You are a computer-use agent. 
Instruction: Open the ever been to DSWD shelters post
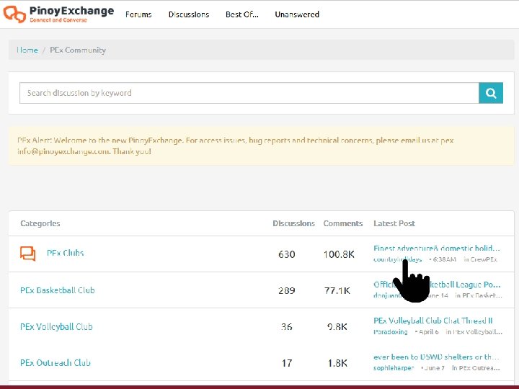pos(437,357)
